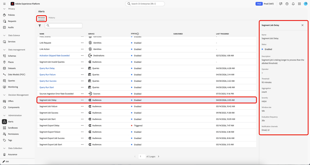
Task: Switch to the History tab
Action: (52, 18)
